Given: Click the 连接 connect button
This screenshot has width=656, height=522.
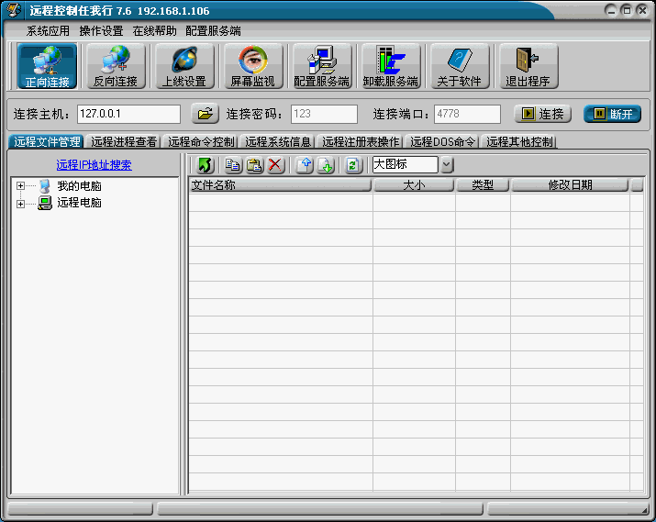Looking at the screenshot, I should pos(542,114).
